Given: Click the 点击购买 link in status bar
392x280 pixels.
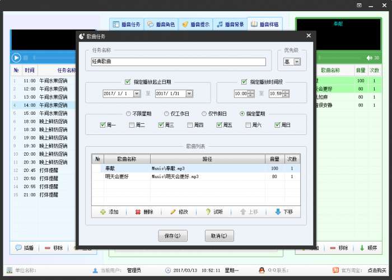Looking at the screenshot, I should tap(377, 270).
